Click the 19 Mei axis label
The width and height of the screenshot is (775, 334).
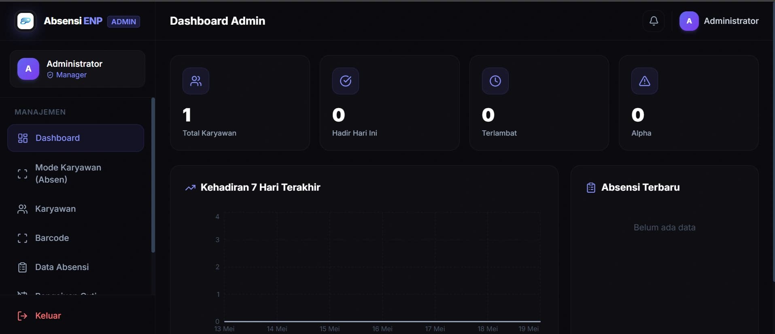point(529,329)
